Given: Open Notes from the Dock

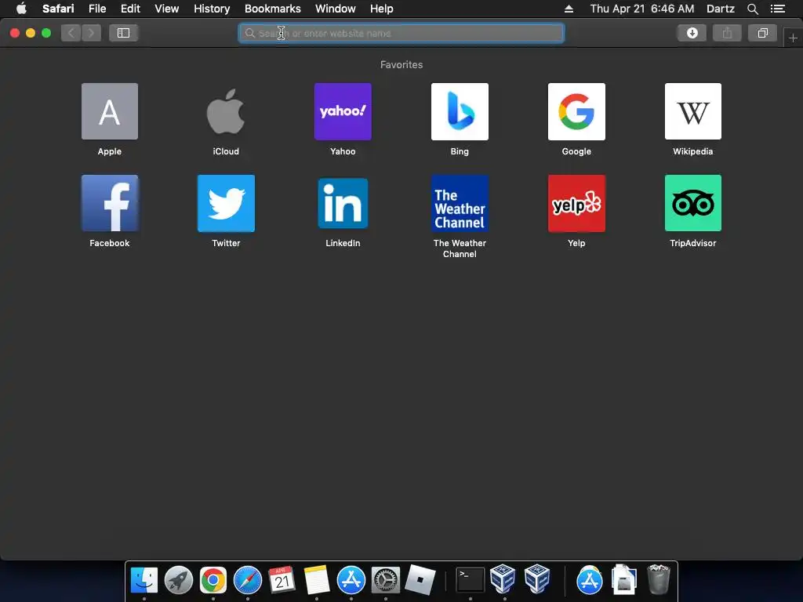Looking at the screenshot, I should (x=317, y=580).
